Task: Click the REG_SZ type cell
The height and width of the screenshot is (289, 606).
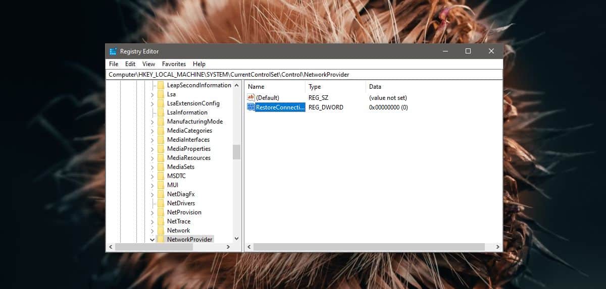Action: coord(319,98)
